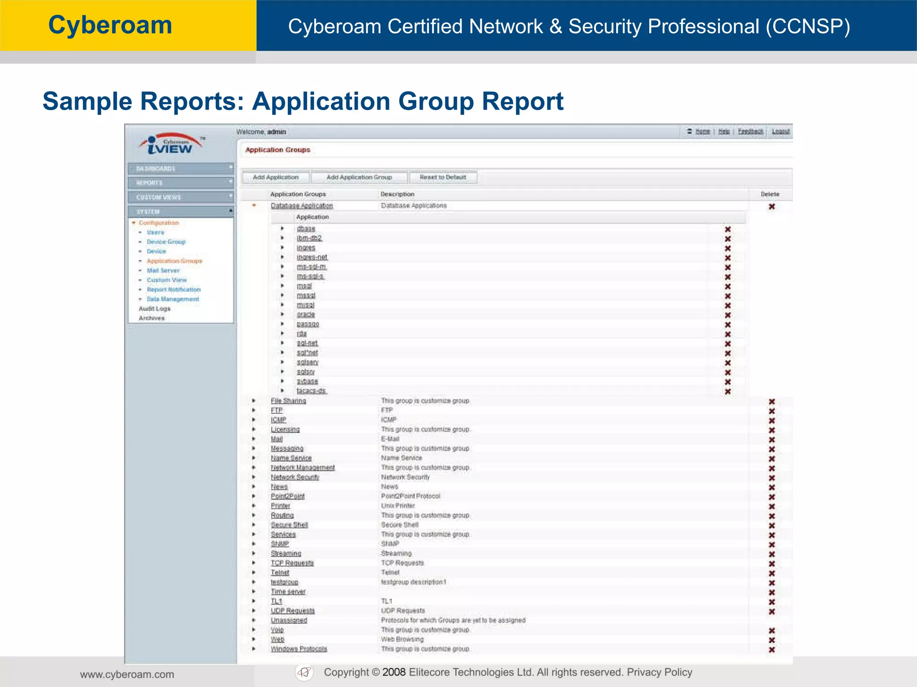Collapse the Configuration tree node

point(134,223)
